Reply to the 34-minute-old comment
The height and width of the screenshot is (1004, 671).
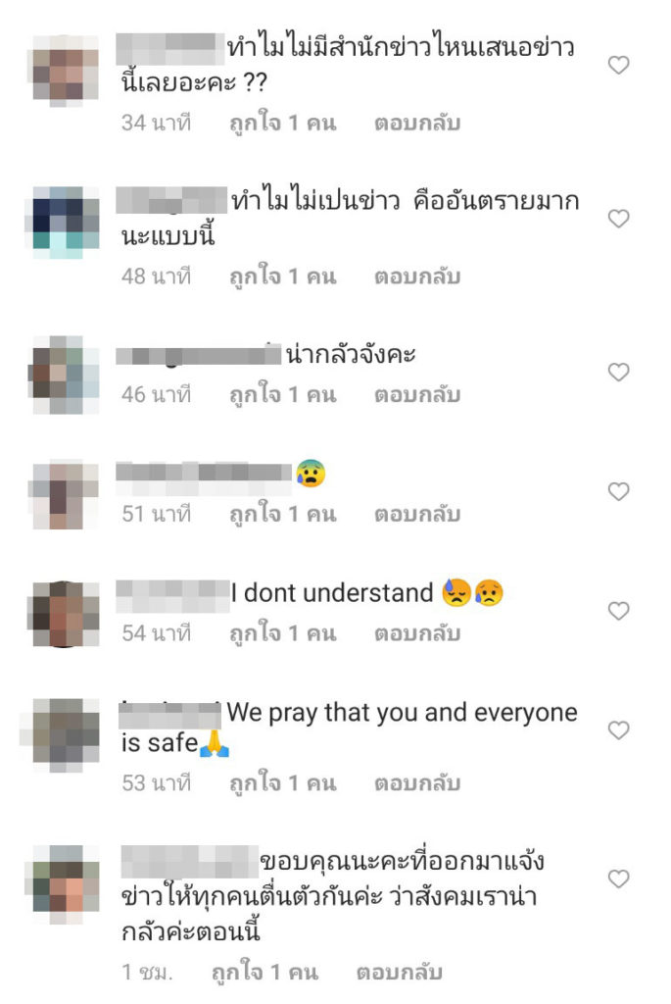(417, 123)
